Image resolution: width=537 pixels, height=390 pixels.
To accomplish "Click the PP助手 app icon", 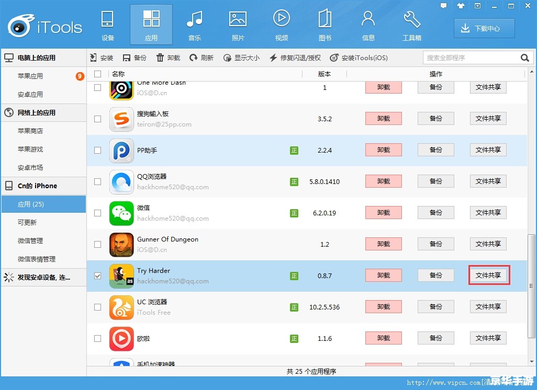I will click(121, 151).
